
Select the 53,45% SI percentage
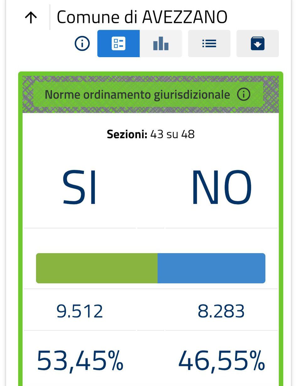(80, 360)
